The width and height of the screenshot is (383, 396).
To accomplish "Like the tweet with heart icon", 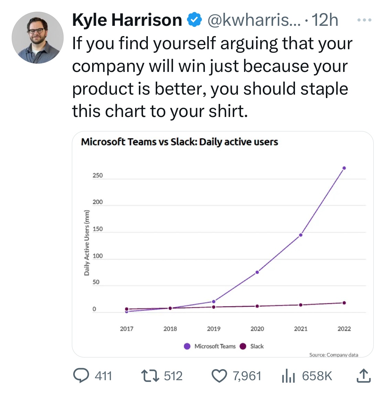I will click(x=219, y=376).
